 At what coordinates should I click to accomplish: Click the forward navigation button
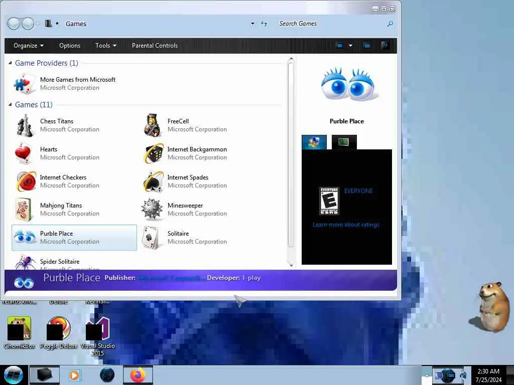pos(28,24)
